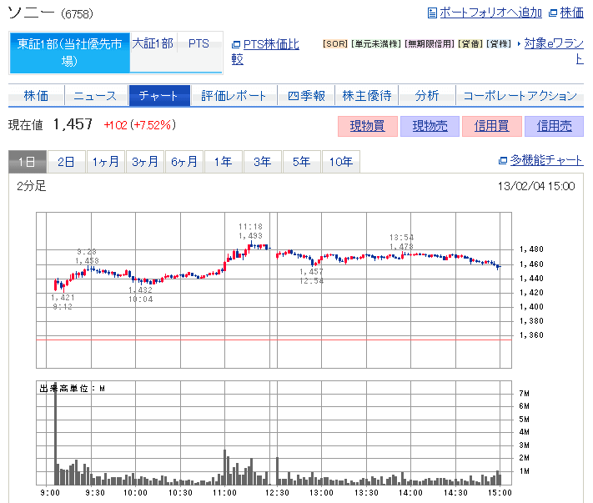
Task: Click the 9:12 low price annotation 1,421
Action: pyautogui.click(x=63, y=302)
